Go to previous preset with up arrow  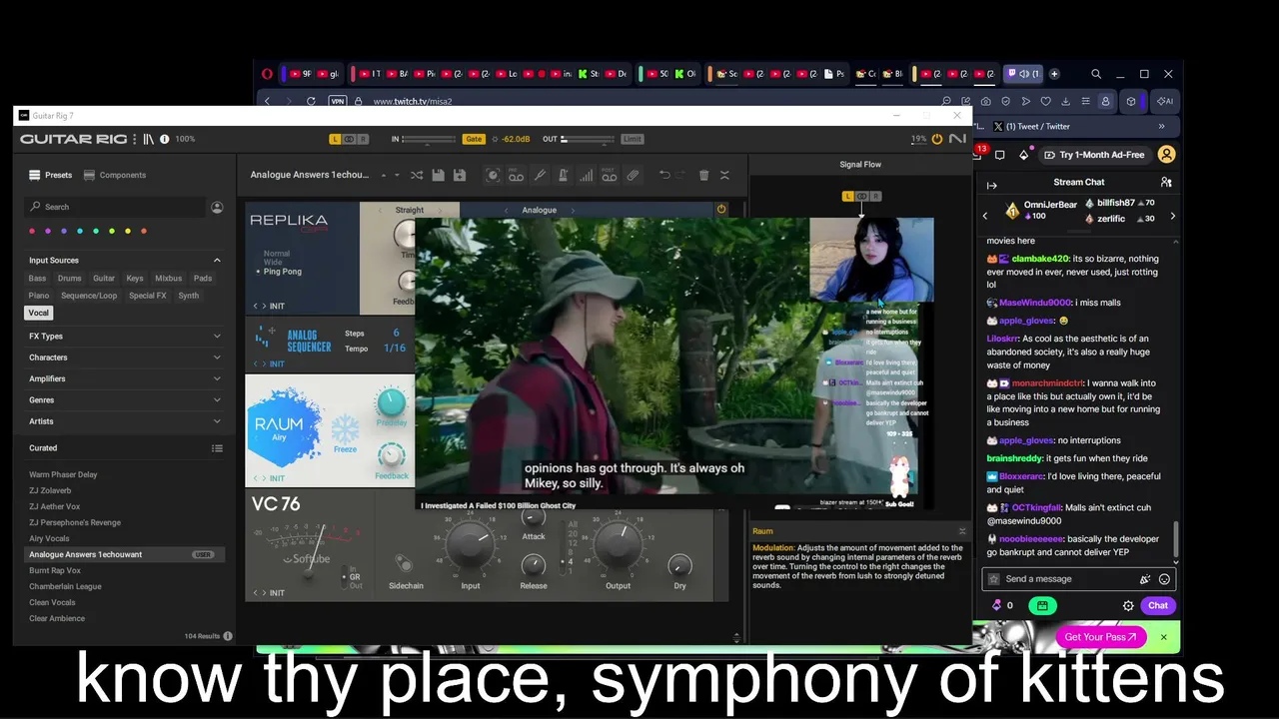tap(384, 175)
